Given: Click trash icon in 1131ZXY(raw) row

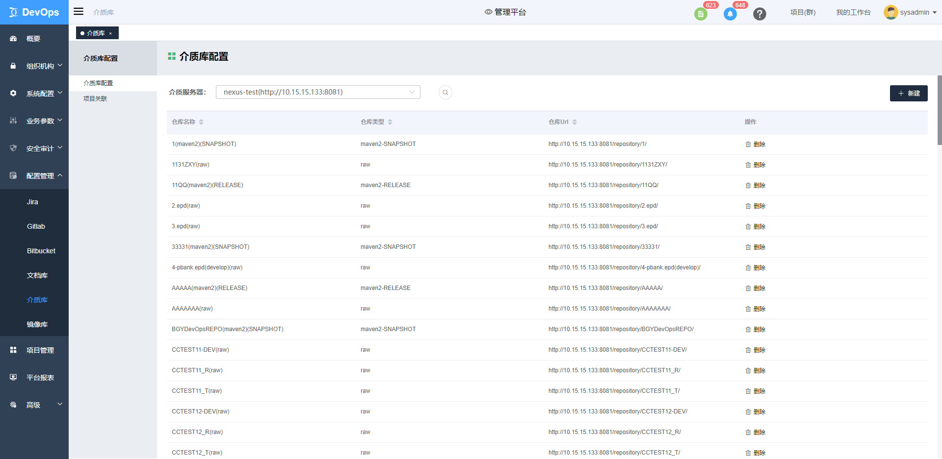Looking at the screenshot, I should pyautogui.click(x=748, y=165).
